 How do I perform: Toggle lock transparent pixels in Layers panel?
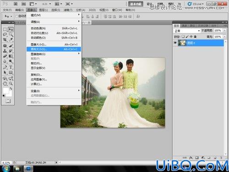tap(183, 37)
